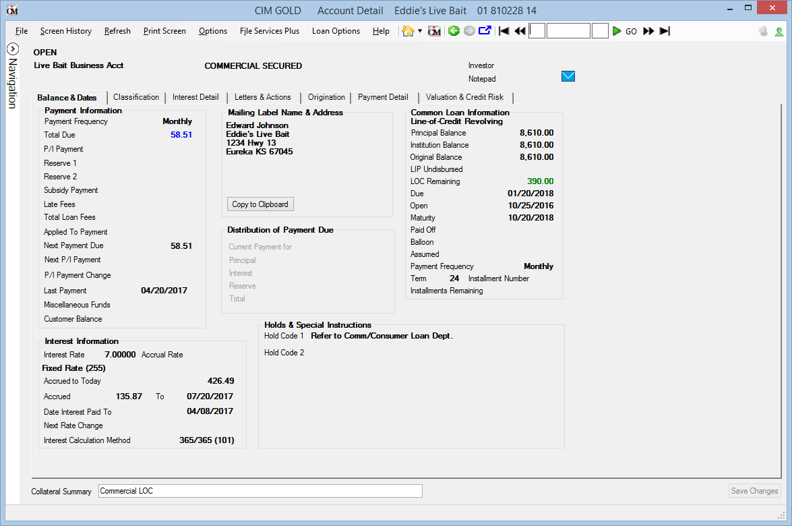Click the Term value 24
The height and width of the screenshot is (526, 792).
coord(454,279)
